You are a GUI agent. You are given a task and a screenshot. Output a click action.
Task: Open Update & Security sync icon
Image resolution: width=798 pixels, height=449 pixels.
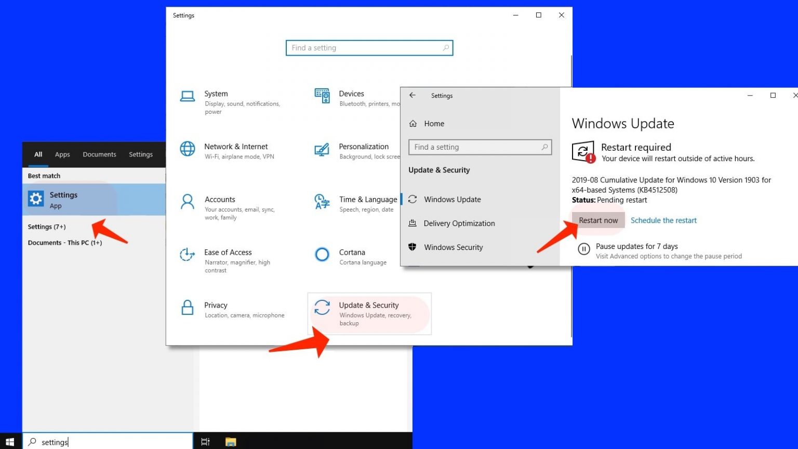click(x=322, y=307)
